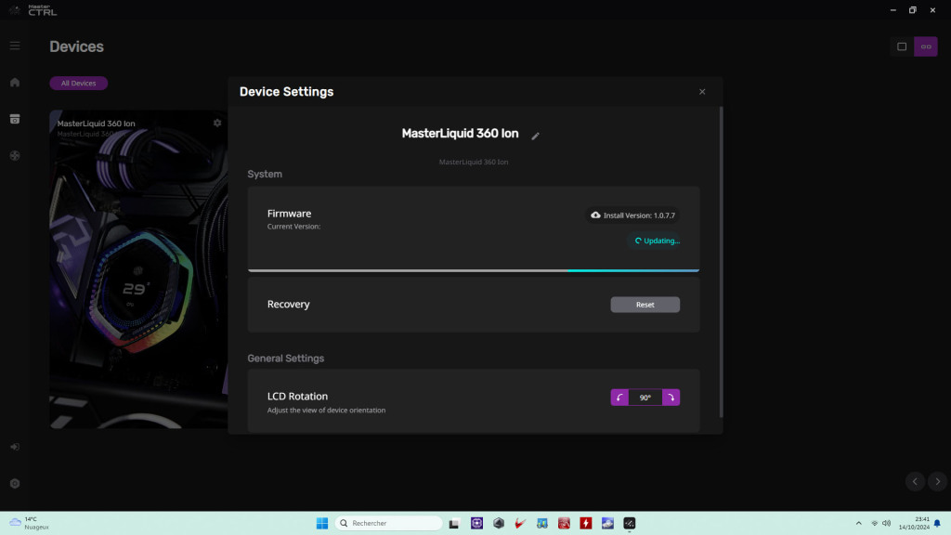Open the Devices sidebar icon

pyautogui.click(x=15, y=119)
